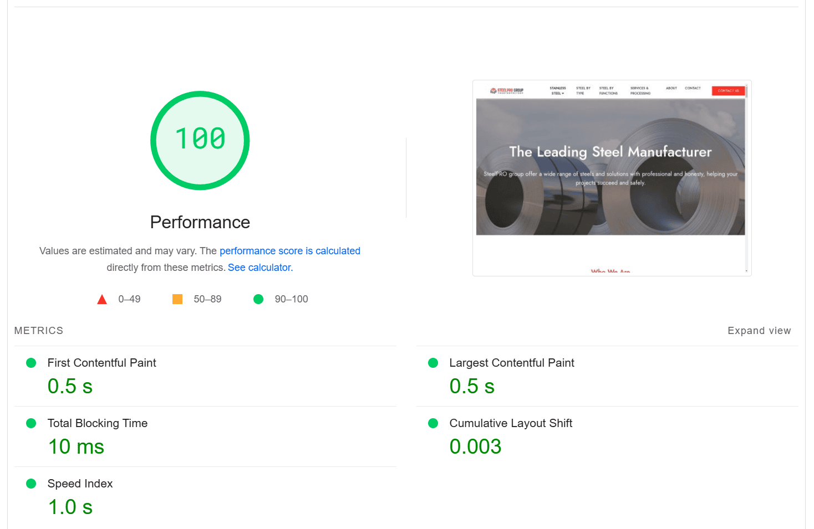Select the ABOUT item in preview navigation
This screenshot has width=814, height=529.
click(x=671, y=88)
